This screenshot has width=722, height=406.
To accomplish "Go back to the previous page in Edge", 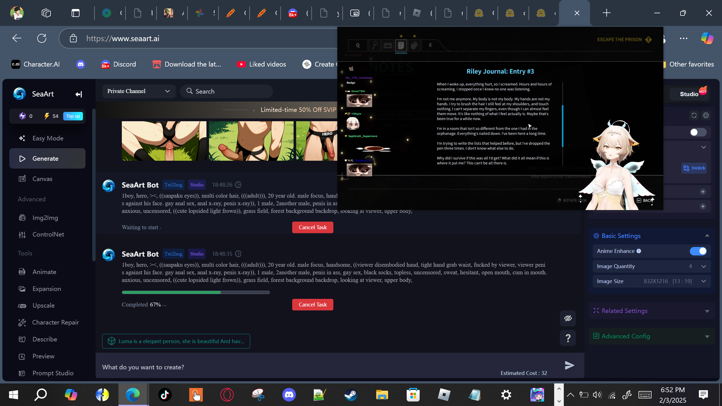I will [x=17, y=38].
